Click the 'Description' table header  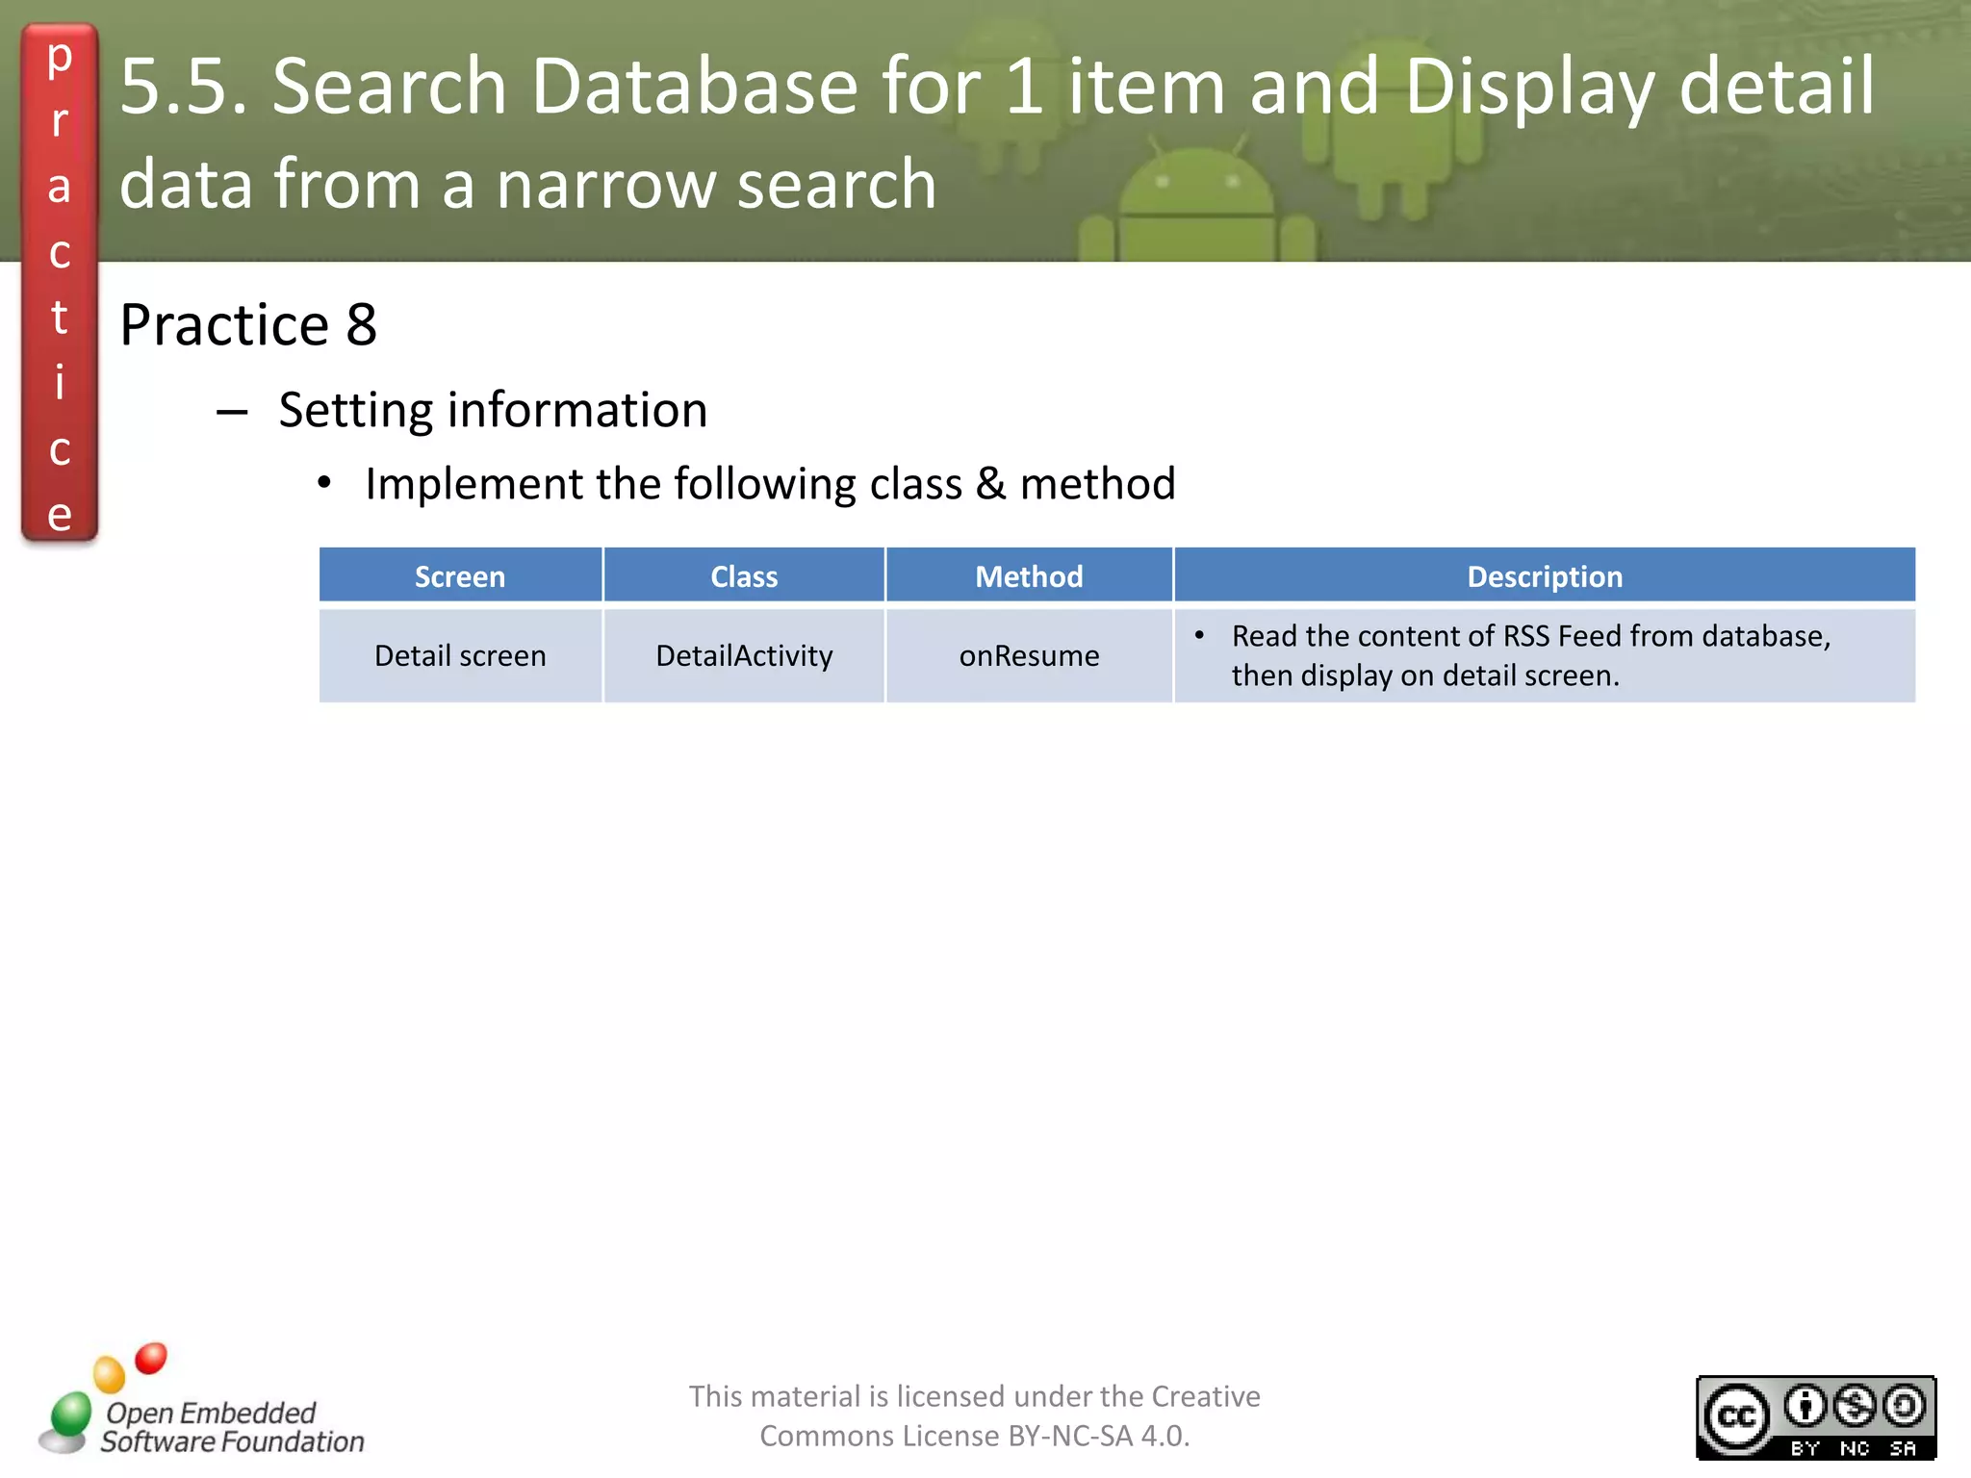(1545, 575)
